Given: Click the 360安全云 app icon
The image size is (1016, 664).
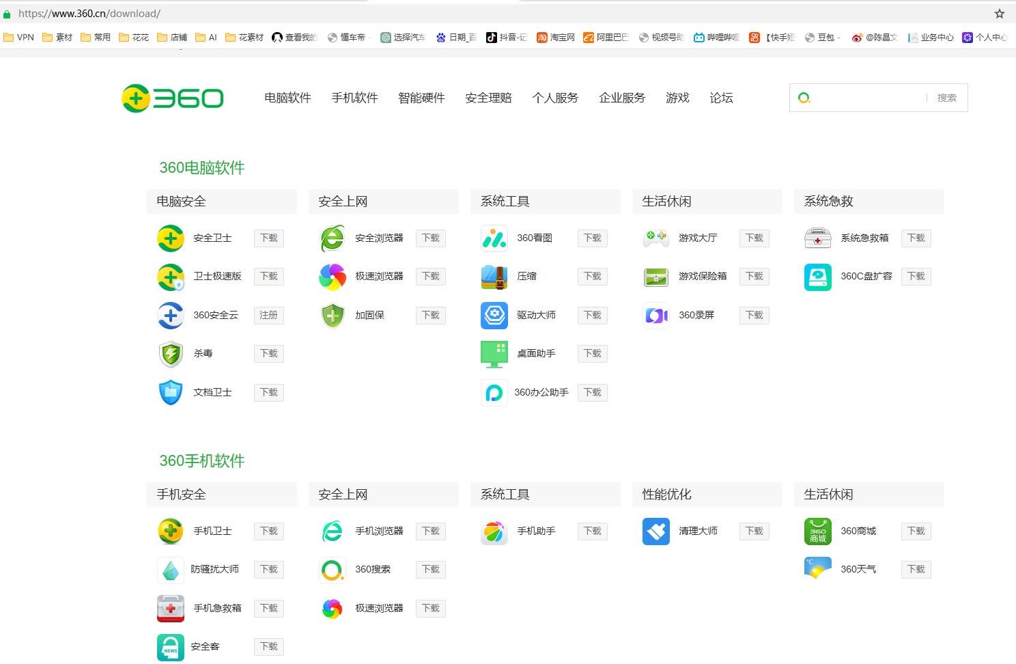Looking at the screenshot, I should (x=171, y=315).
